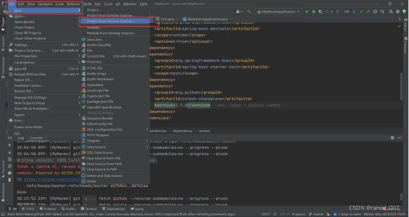
Task: Open the Terminal tool window button
Action: coord(89,209)
